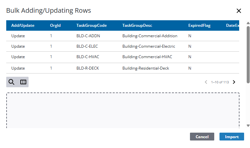Click the TaskGroupCode column header
Image resolution: width=250 pixels, height=148 pixels.
coord(92,25)
